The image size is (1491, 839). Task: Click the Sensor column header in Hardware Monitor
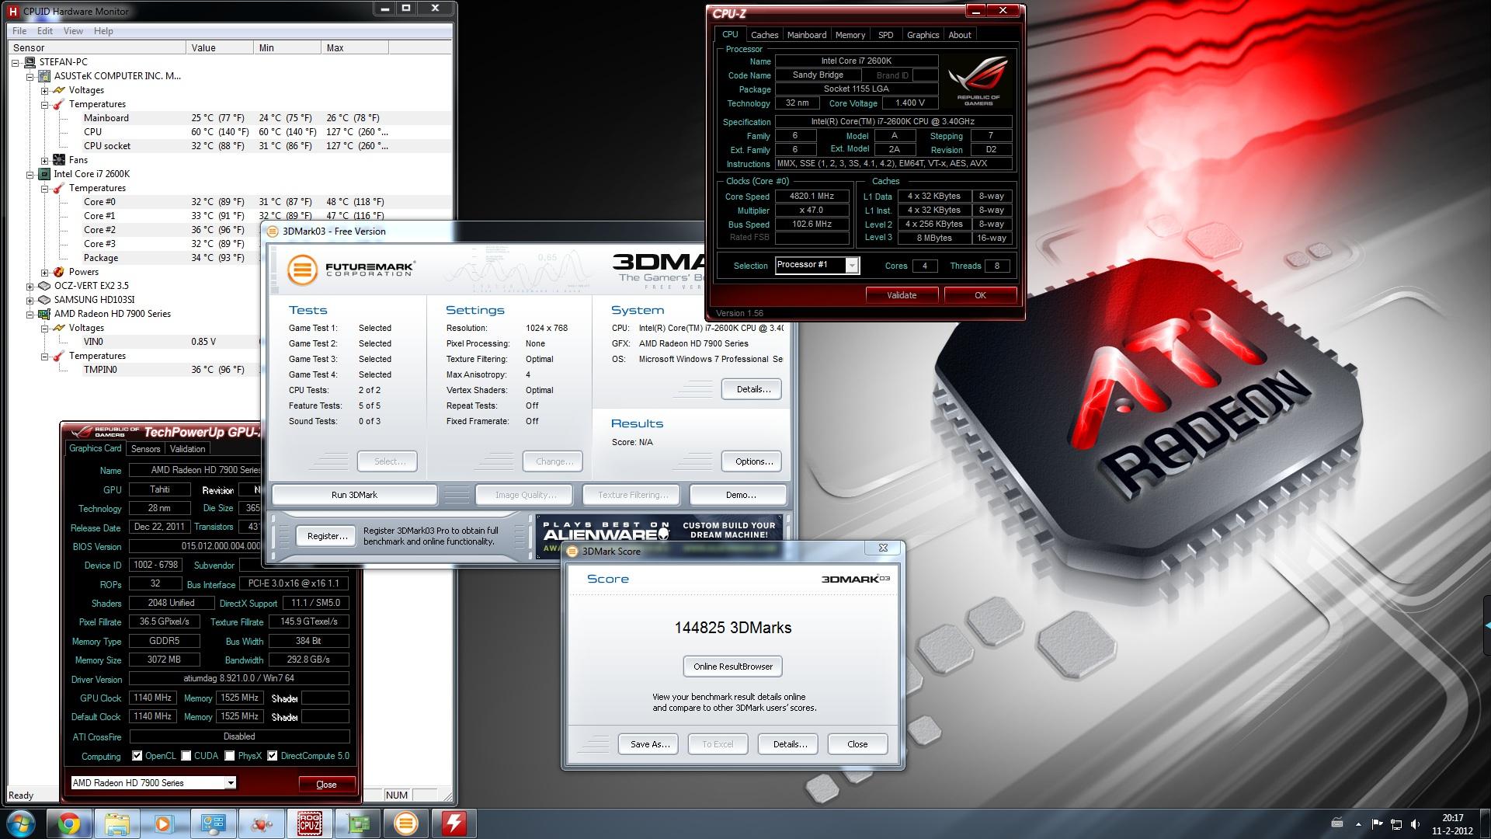coord(97,47)
